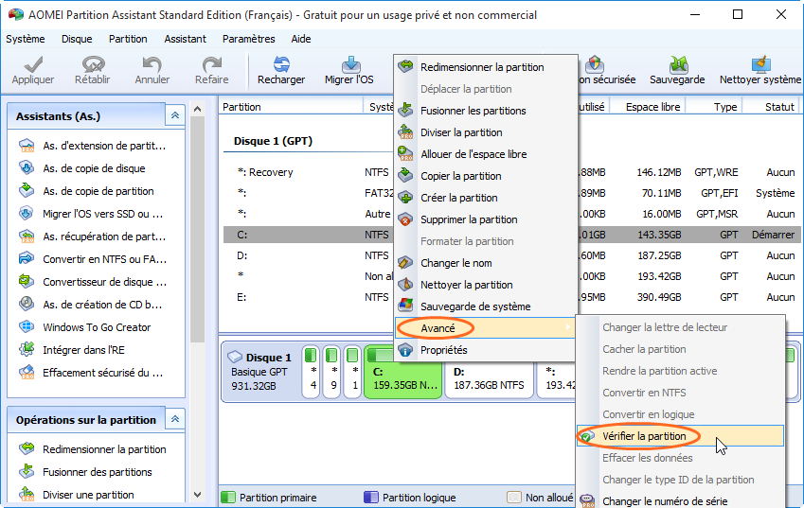Open the Paramètres menu
The image size is (804, 508).
249,39
